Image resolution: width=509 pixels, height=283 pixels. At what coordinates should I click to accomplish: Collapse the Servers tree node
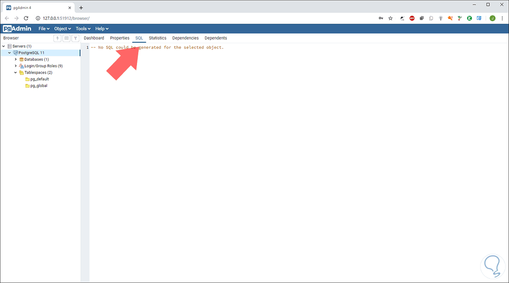pyautogui.click(x=4, y=46)
